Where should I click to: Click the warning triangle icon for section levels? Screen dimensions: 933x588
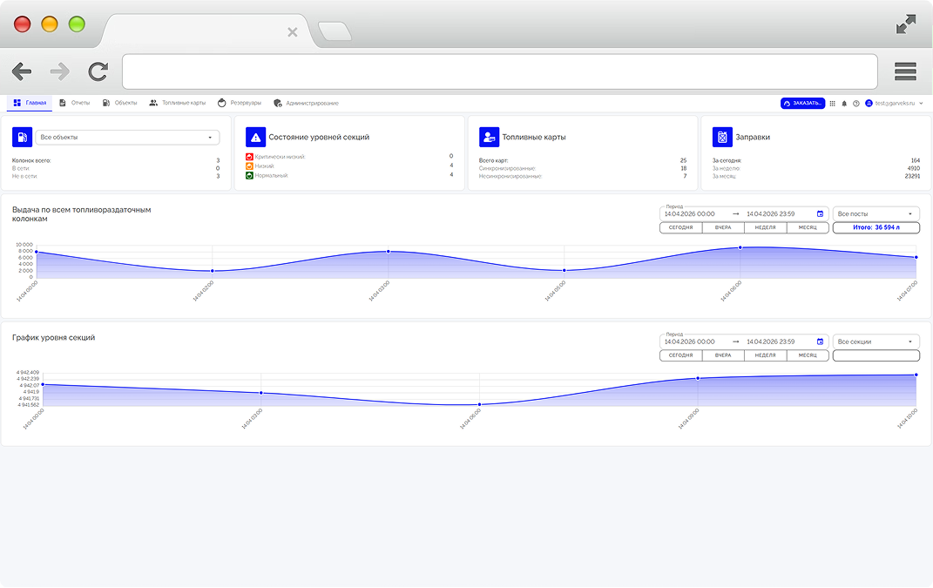point(255,137)
